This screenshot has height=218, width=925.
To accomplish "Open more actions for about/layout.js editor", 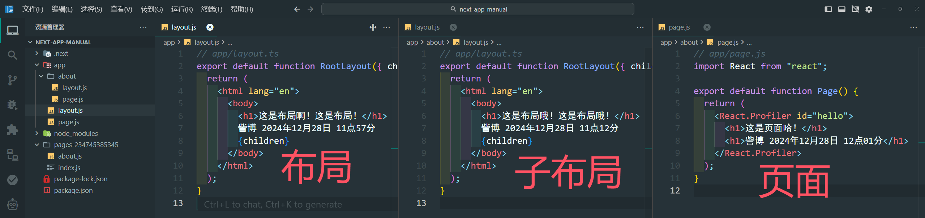I will [x=640, y=27].
